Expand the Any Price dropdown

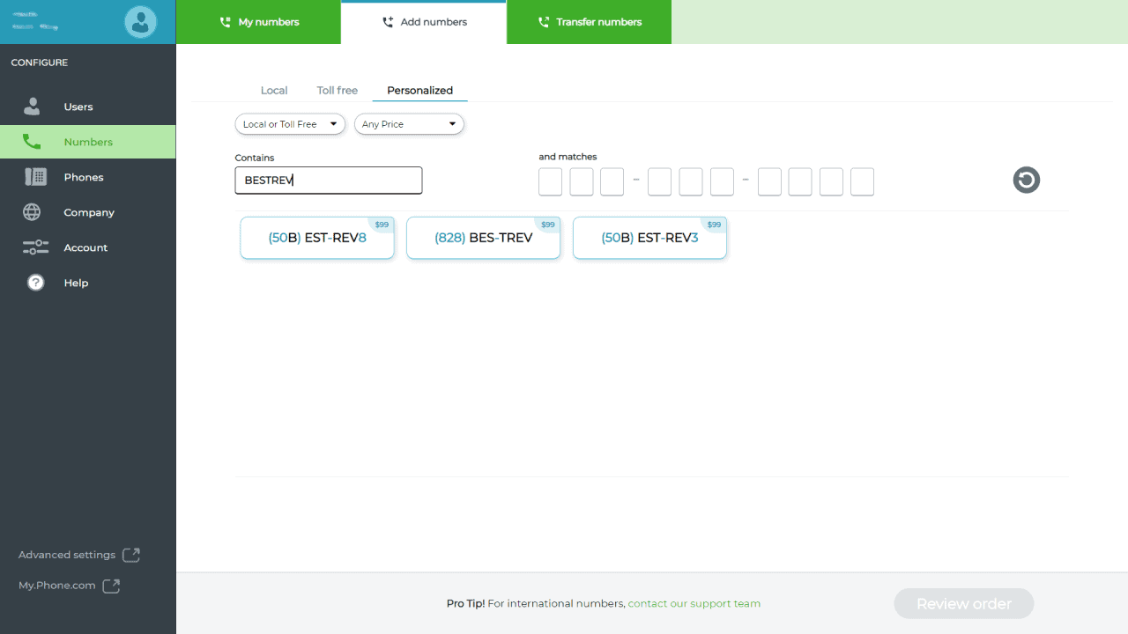click(409, 124)
